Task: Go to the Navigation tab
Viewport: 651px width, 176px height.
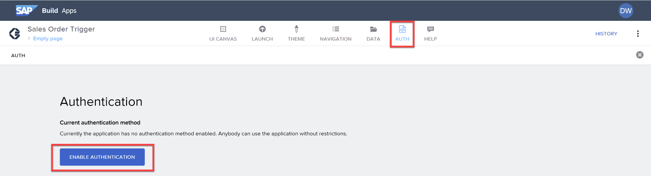Action: point(335,33)
